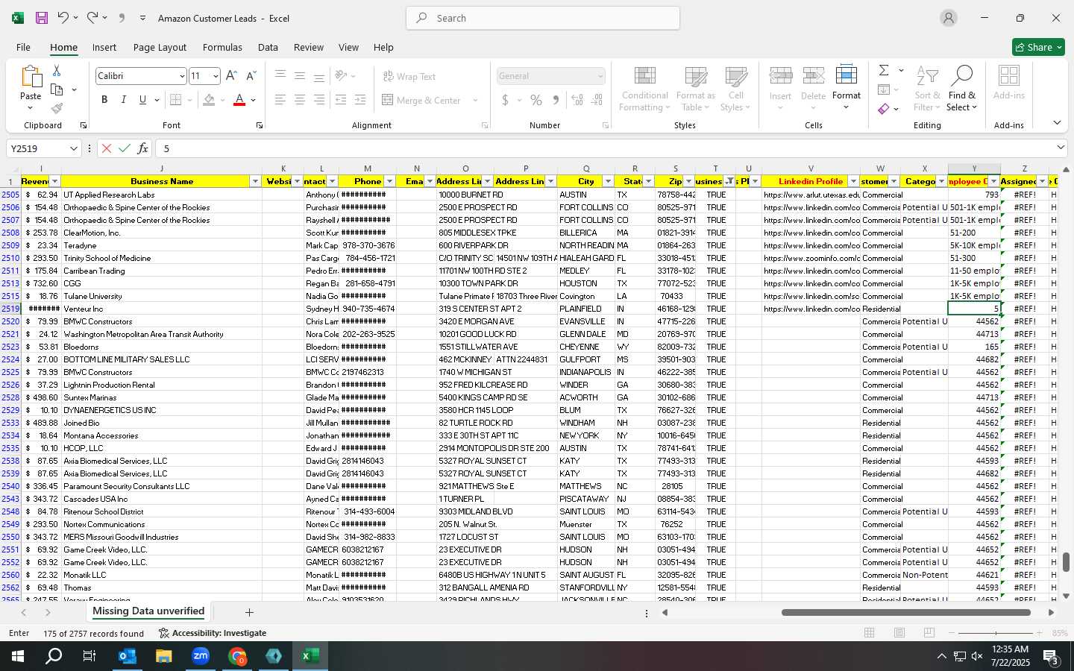Image resolution: width=1074 pixels, height=671 pixels.
Task: Switch to the Page Layout tab
Action: 160,47
